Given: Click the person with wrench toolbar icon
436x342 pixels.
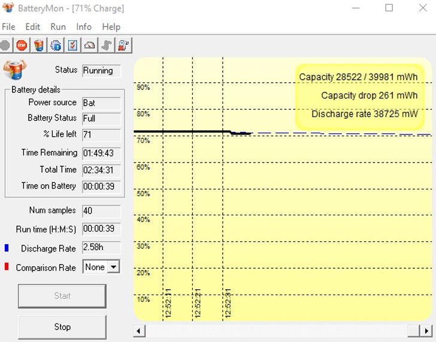Looking at the screenshot, I should tap(123, 45).
